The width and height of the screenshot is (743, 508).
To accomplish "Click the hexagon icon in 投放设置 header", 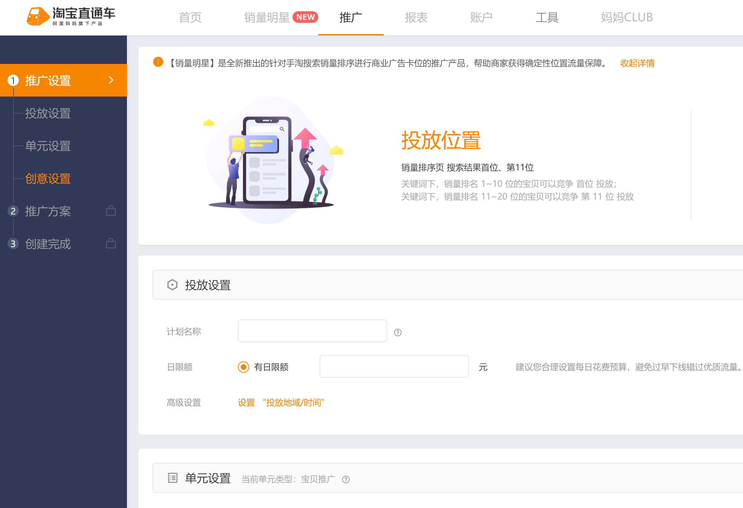I will 172,285.
